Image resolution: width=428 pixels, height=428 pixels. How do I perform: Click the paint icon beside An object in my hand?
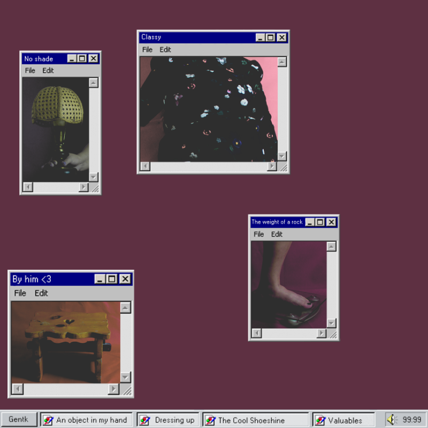pos(48,420)
